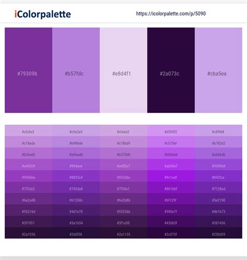247x260 pixels.
Task: Select the #c89fe8 shade cell
Action: 218,130
